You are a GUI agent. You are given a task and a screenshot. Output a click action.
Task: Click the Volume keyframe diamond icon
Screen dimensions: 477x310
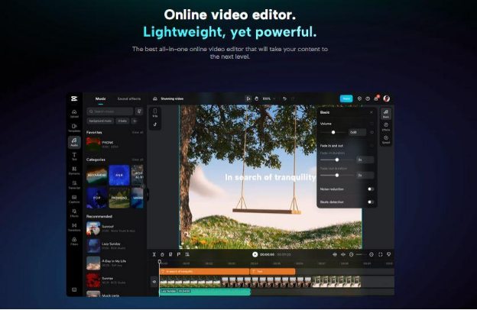372,133
